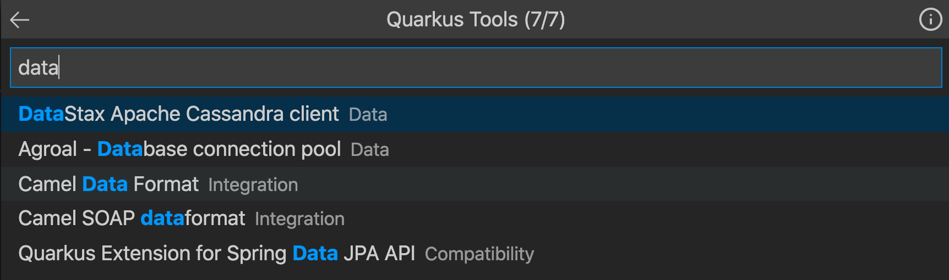949x280 pixels.
Task: Open the info icon in title bar
Action: coord(930,20)
